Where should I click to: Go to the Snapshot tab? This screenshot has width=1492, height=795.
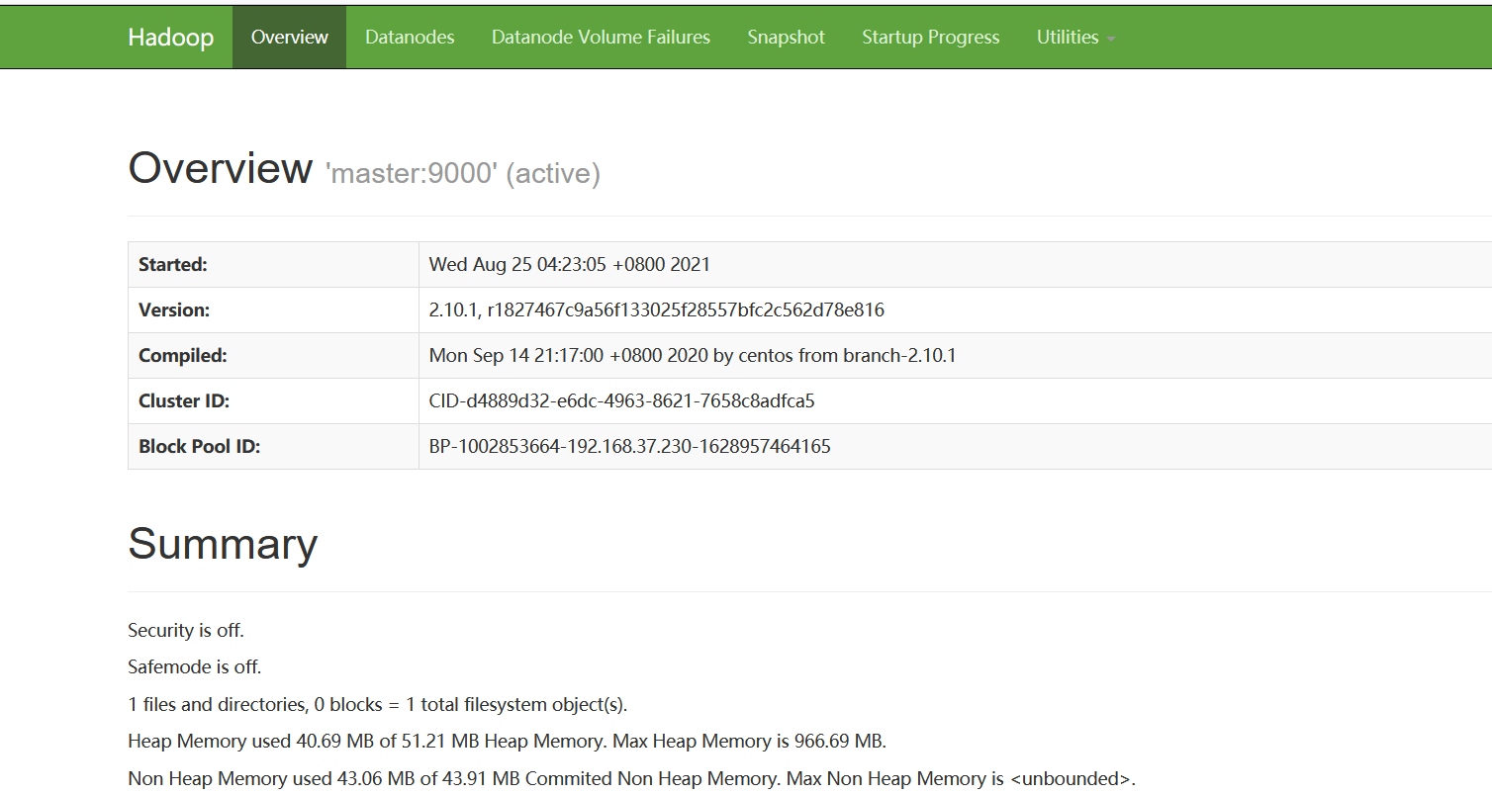786,37
